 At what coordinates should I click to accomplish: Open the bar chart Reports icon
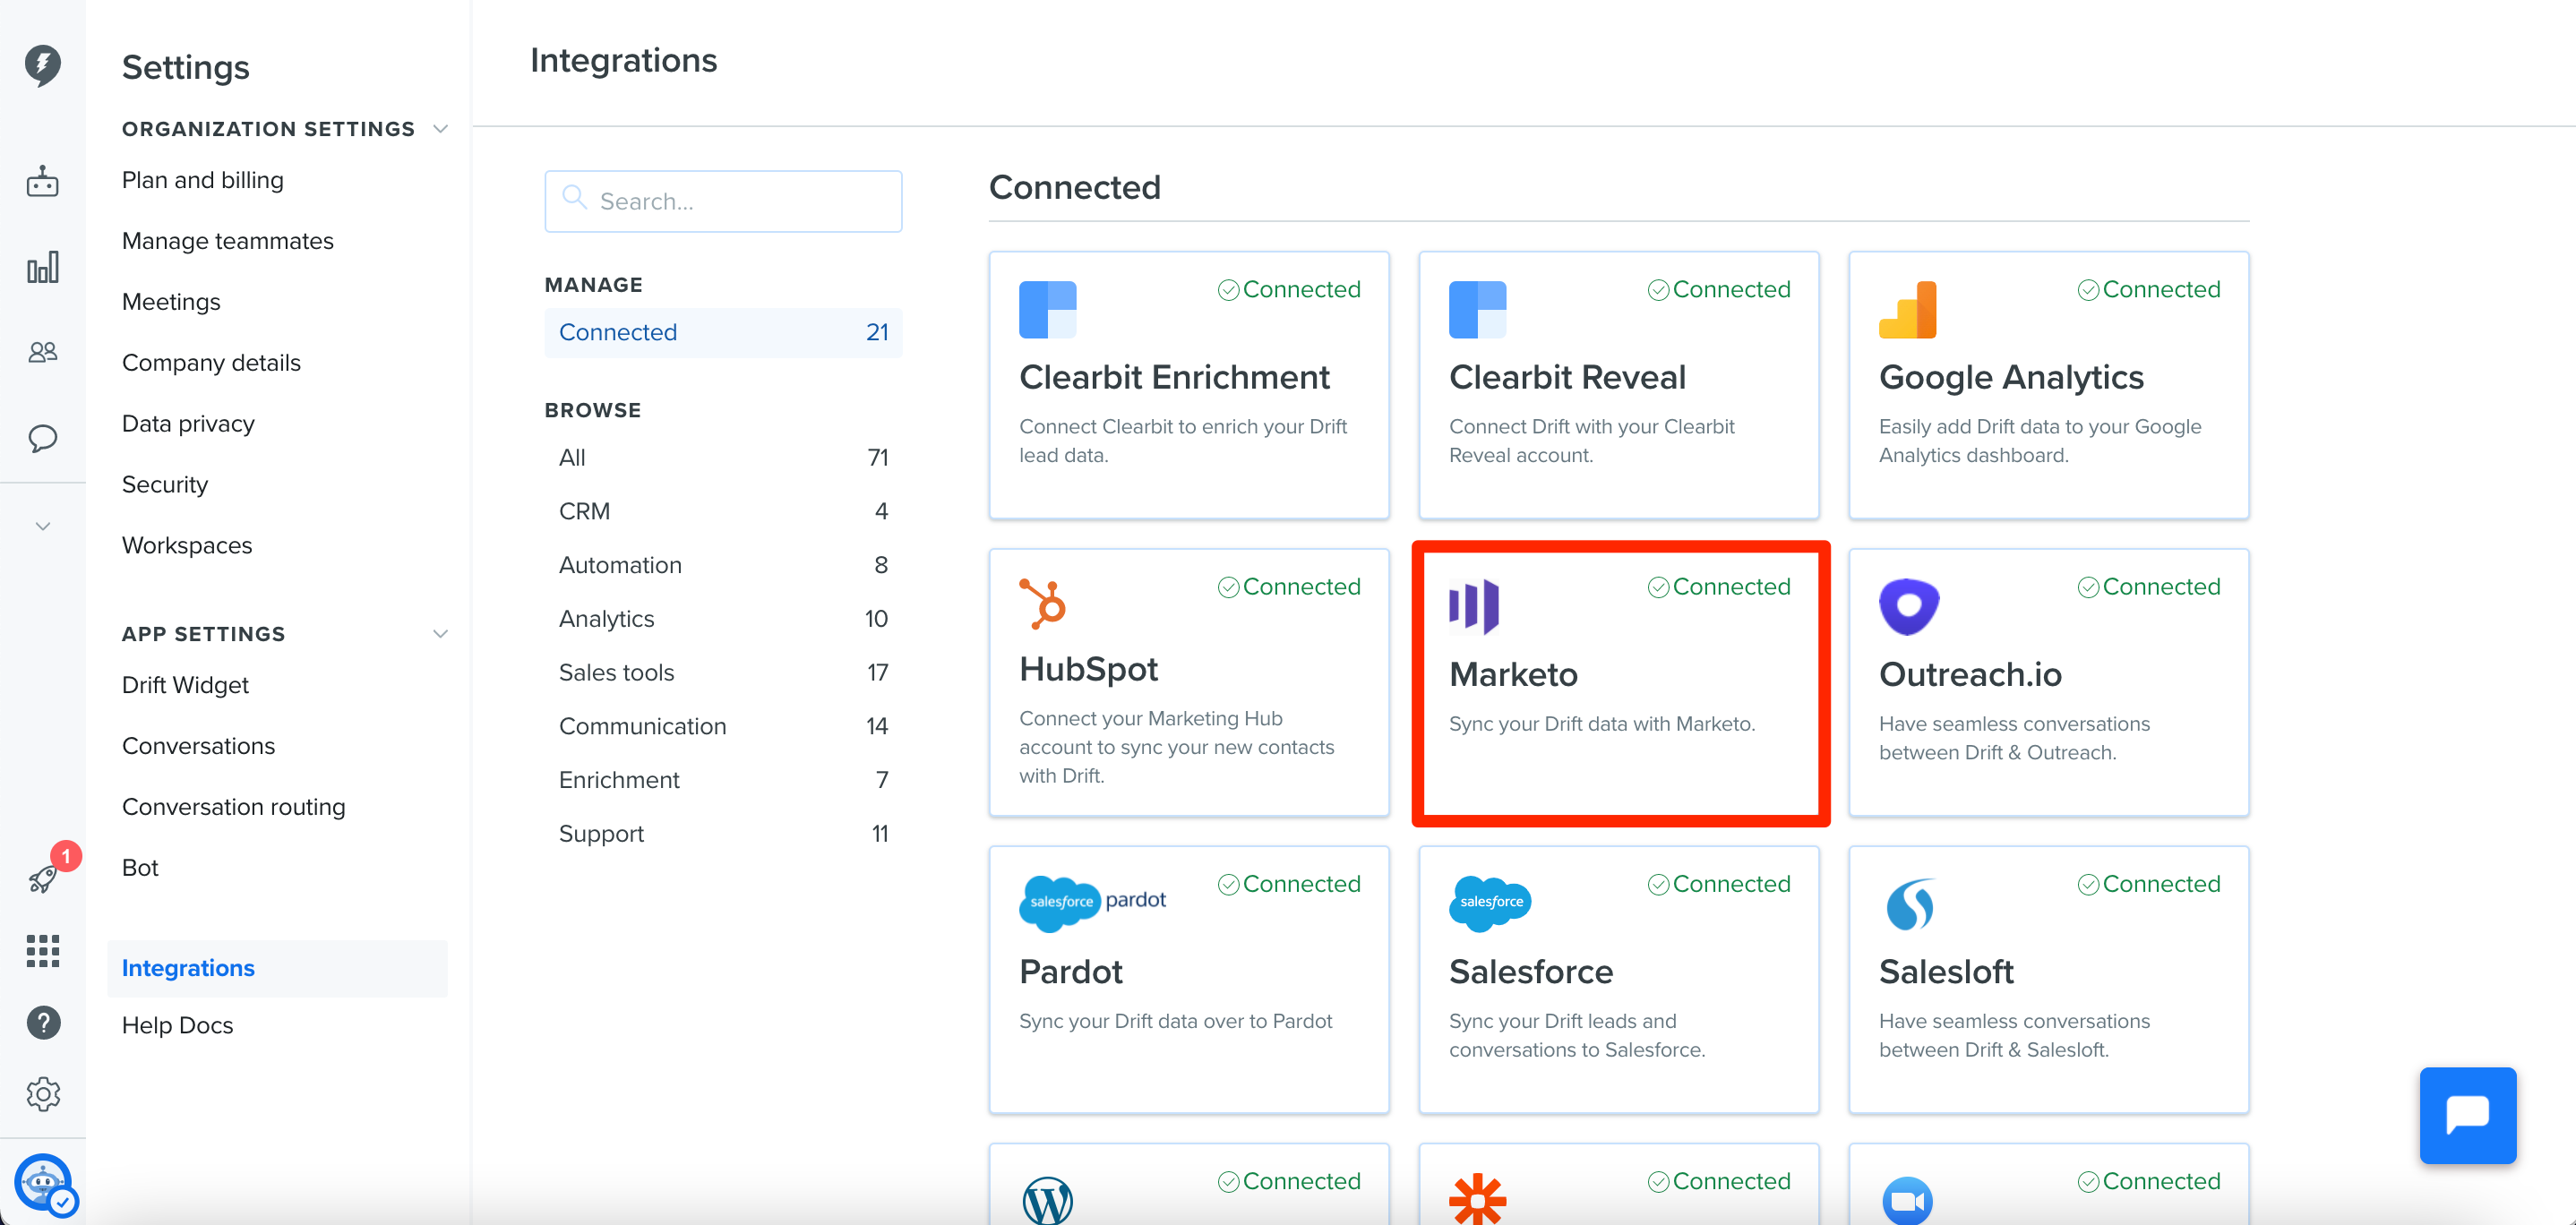(42, 267)
